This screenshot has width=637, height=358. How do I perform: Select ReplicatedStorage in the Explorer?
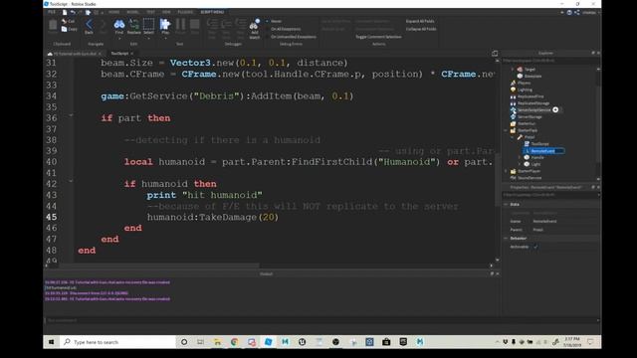click(x=533, y=103)
